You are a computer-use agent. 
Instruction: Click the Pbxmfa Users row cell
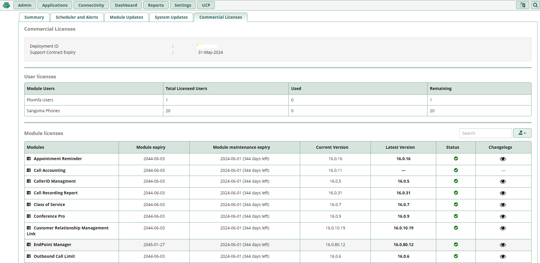point(94,100)
